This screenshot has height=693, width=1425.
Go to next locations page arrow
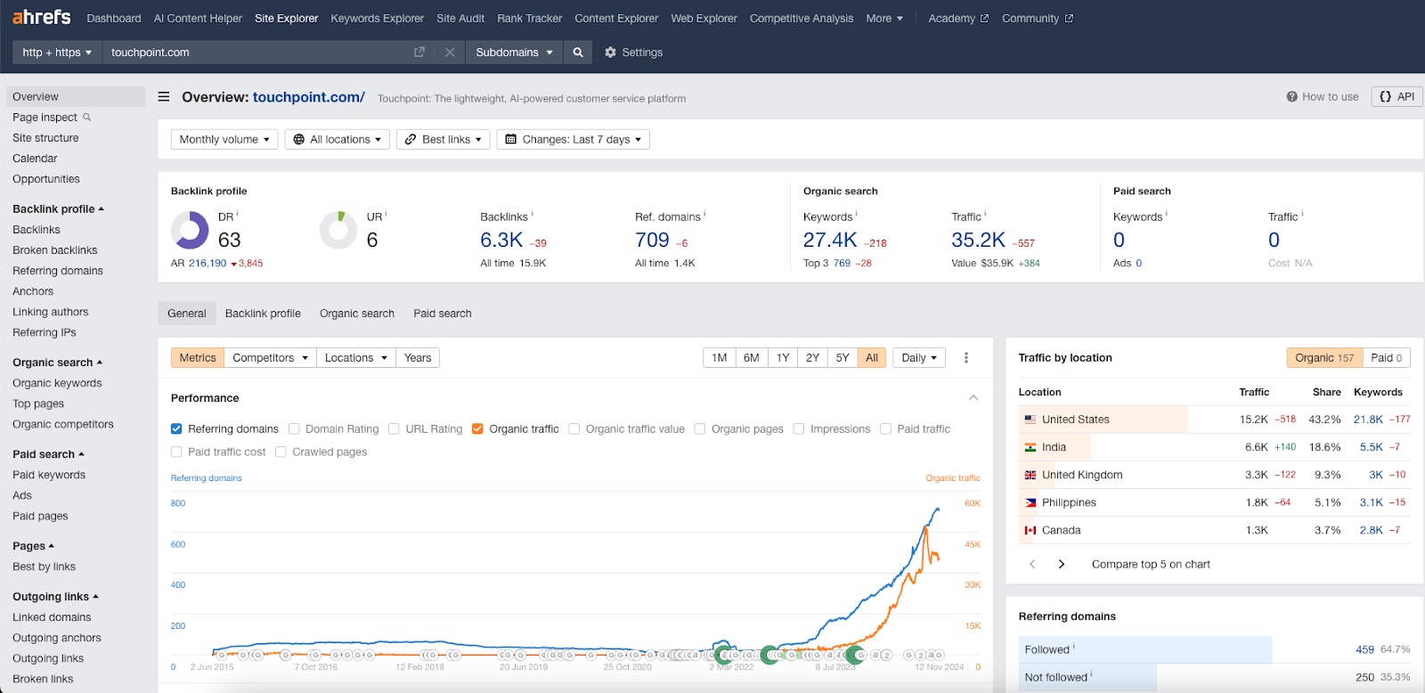point(1061,564)
